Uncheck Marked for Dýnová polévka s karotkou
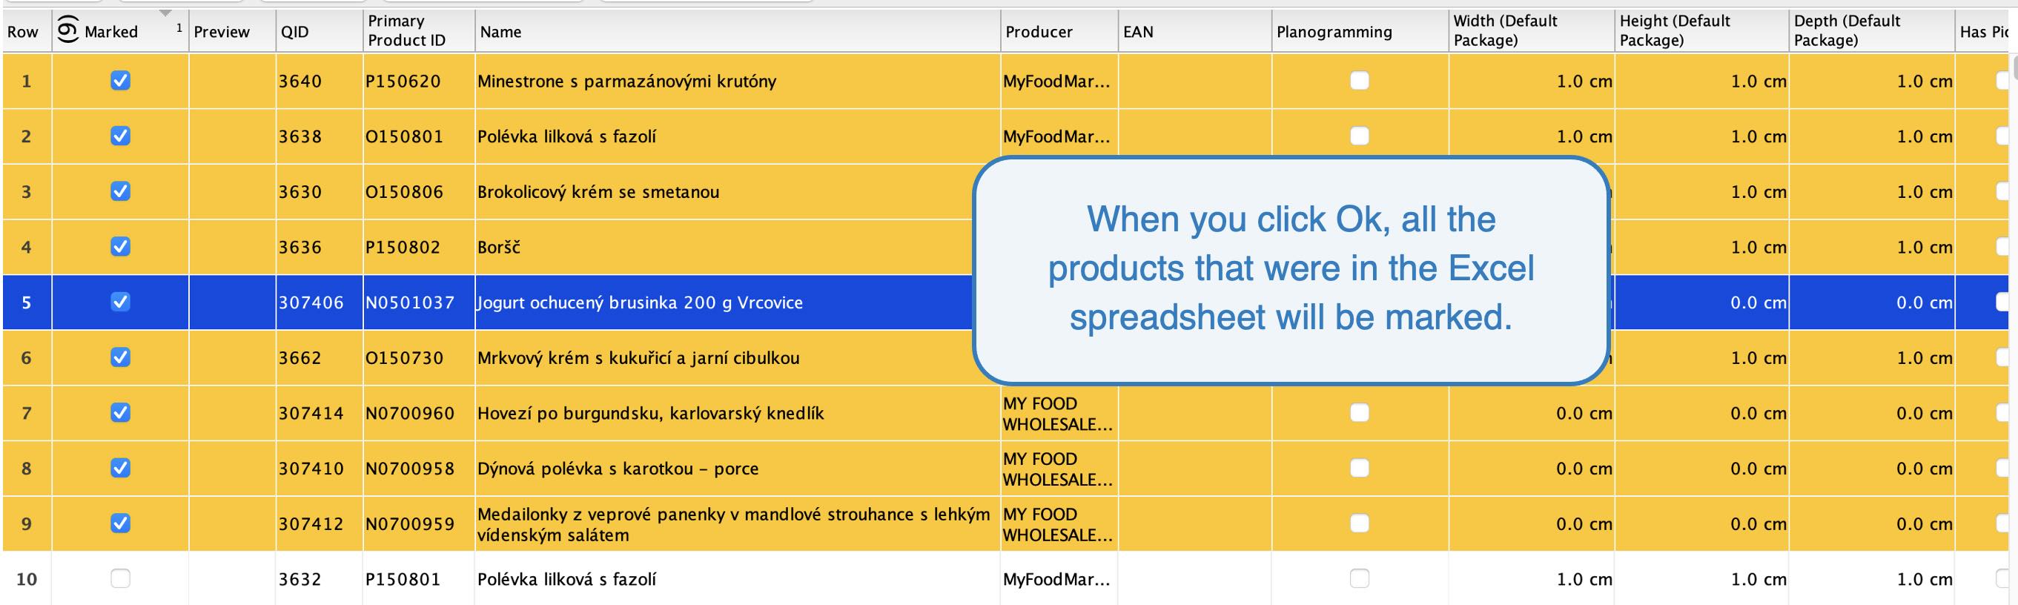The width and height of the screenshot is (2018, 605). pyautogui.click(x=120, y=468)
